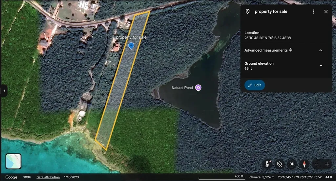Collapse the Advanced measurements section
336x181 pixels.
[x=321, y=50]
